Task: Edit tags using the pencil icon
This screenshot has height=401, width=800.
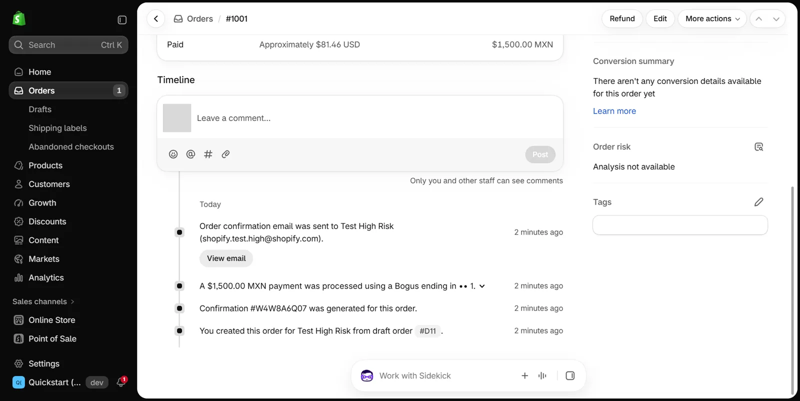Action: (x=758, y=202)
